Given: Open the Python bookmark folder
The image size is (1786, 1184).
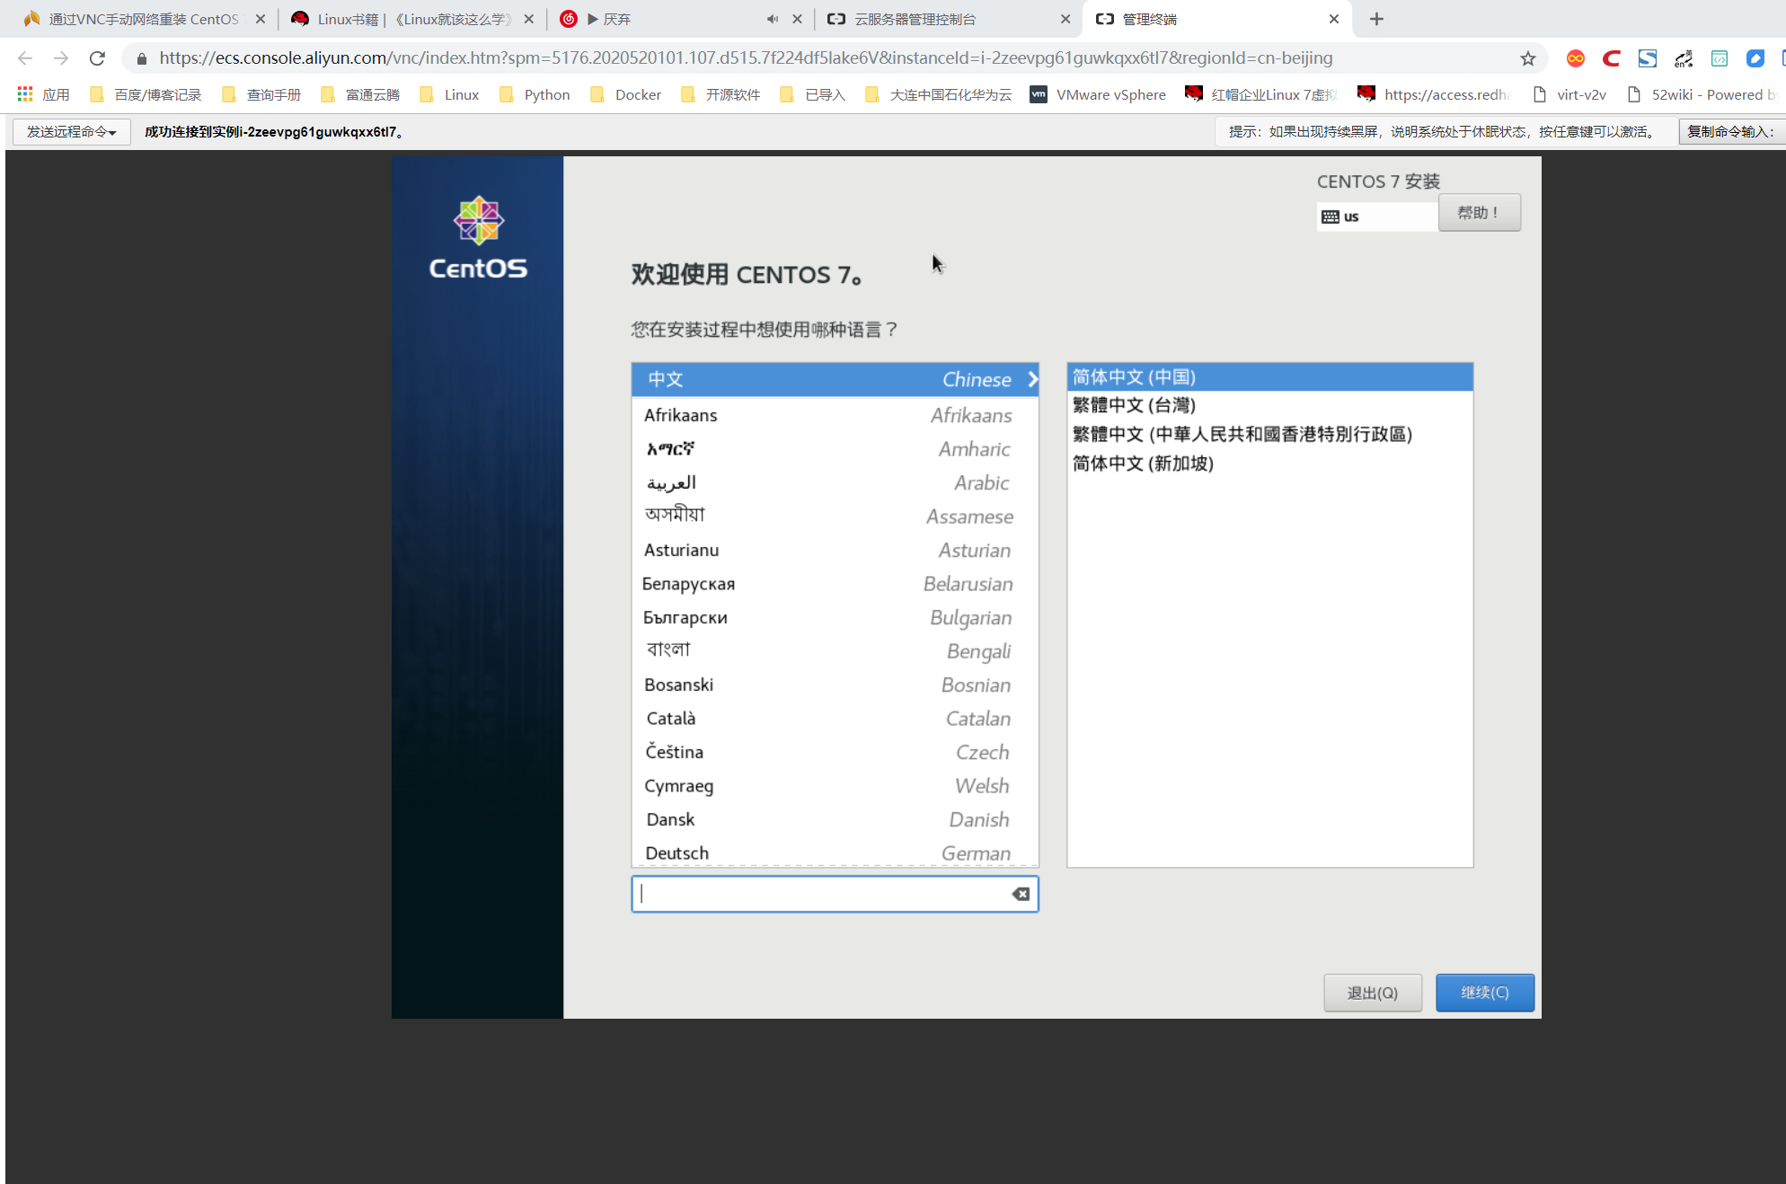Looking at the screenshot, I should tap(535, 94).
